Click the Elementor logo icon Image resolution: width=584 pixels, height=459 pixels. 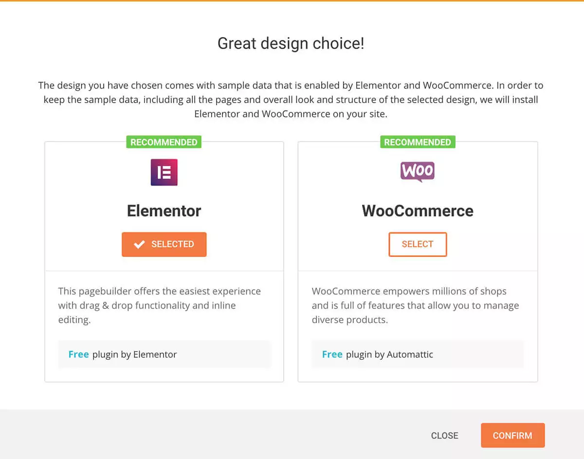click(164, 172)
